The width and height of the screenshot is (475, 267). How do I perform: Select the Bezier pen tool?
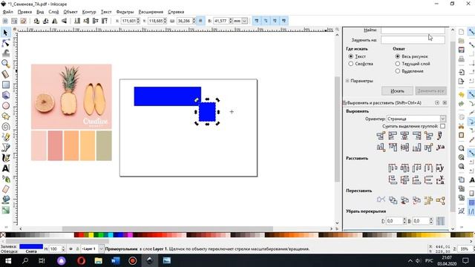5,148
